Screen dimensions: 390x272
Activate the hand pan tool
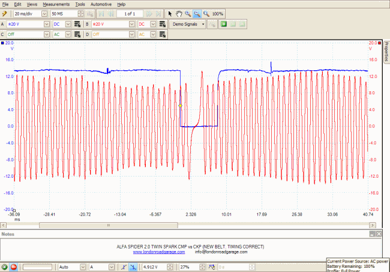pos(178,13)
